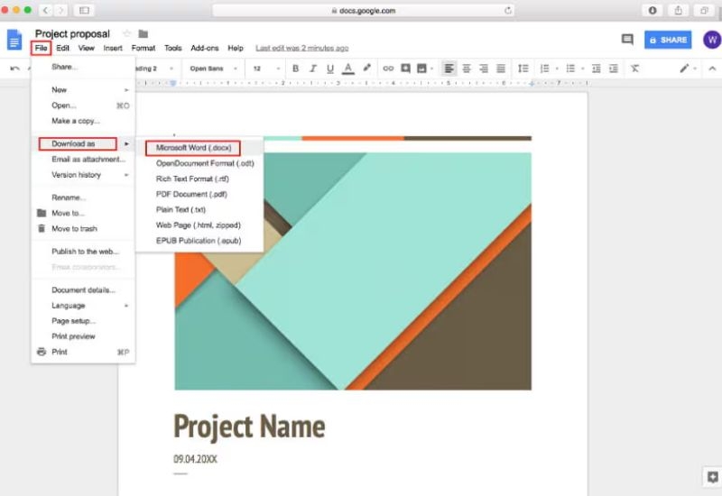Open the move-to-folder icon beside the title
The image size is (722, 496).
tap(143, 33)
